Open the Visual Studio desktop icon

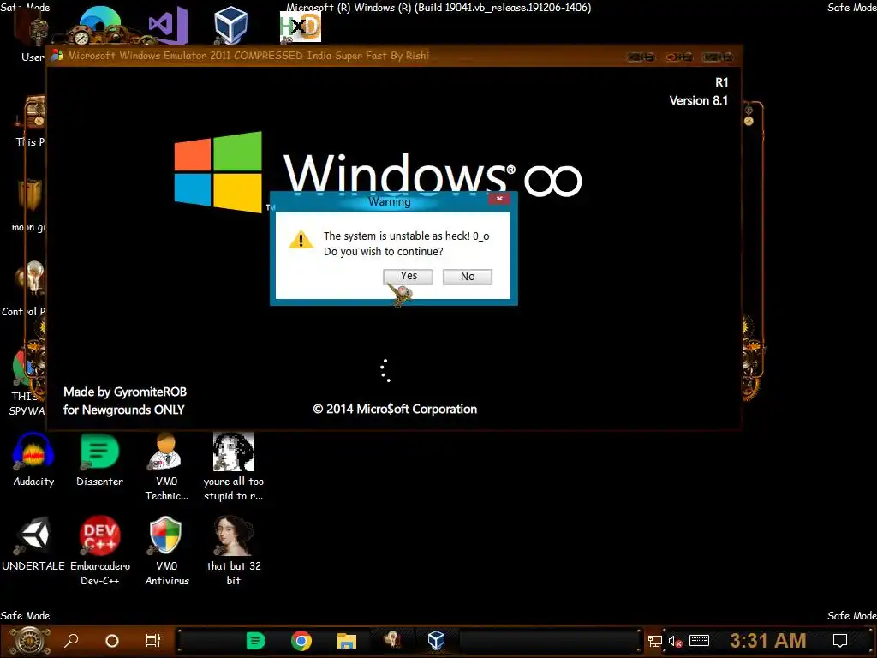point(167,25)
